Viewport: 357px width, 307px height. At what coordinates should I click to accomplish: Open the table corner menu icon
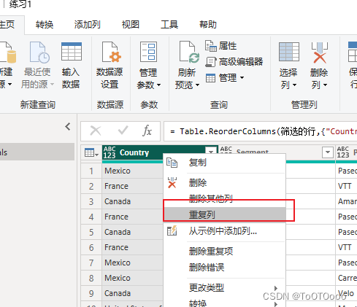[x=91, y=152]
